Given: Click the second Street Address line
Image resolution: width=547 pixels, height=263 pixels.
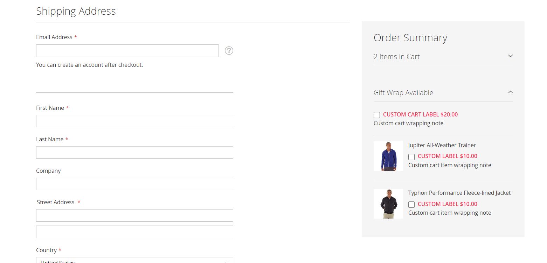Looking at the screenshot, I should tap(134, 232).
